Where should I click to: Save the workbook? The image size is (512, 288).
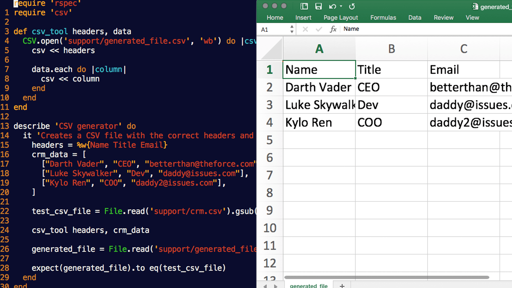coord(318,6)
